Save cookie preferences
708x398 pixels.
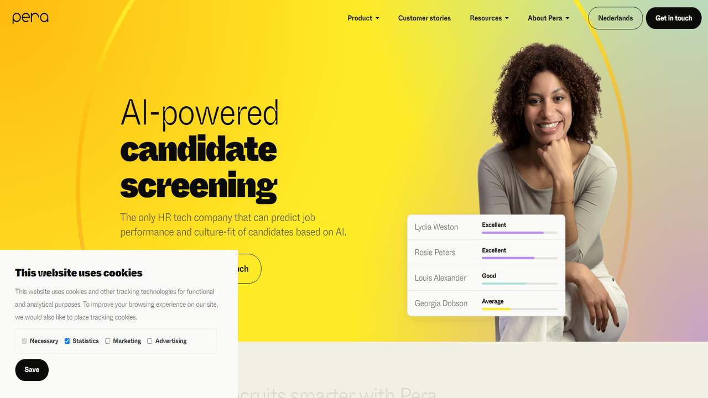[32, 370]
